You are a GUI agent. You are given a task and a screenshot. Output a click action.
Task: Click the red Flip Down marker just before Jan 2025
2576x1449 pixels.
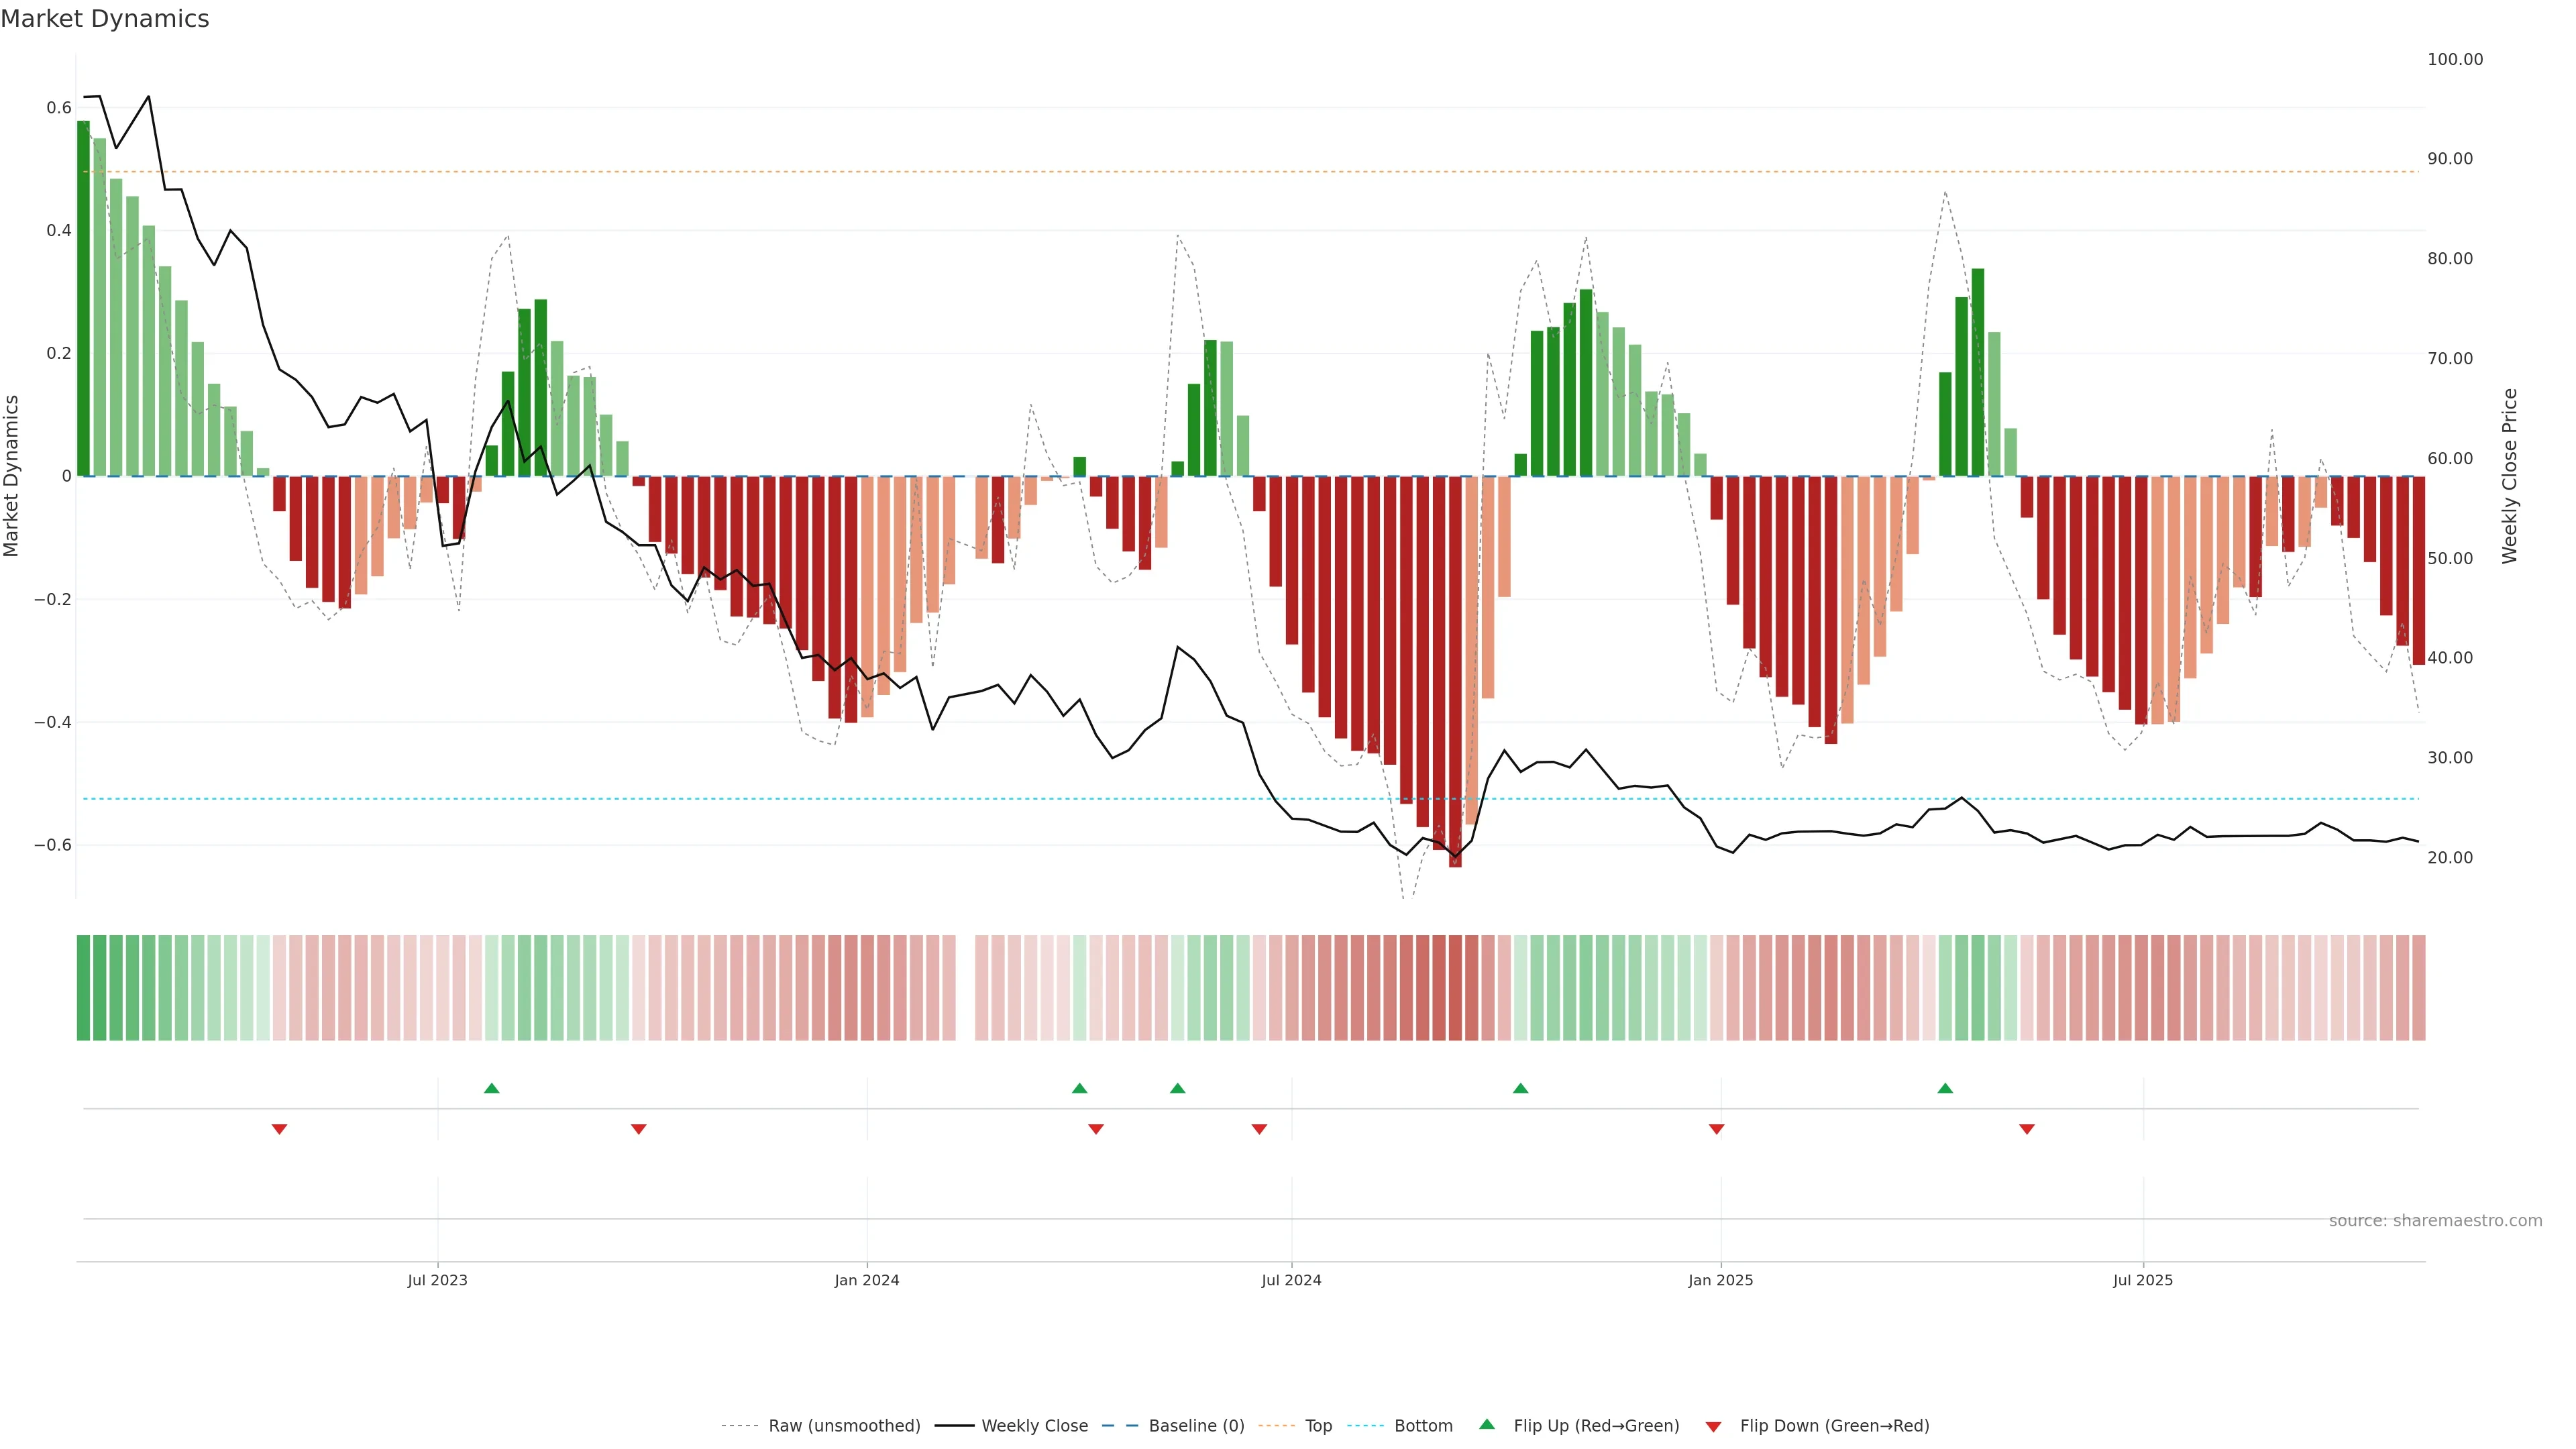coord(1716,1129)
